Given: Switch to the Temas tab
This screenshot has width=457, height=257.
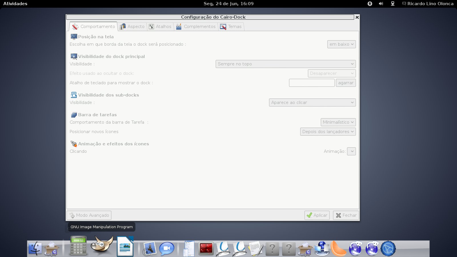Looking at the screenshot, I should (x=231, y=27).
